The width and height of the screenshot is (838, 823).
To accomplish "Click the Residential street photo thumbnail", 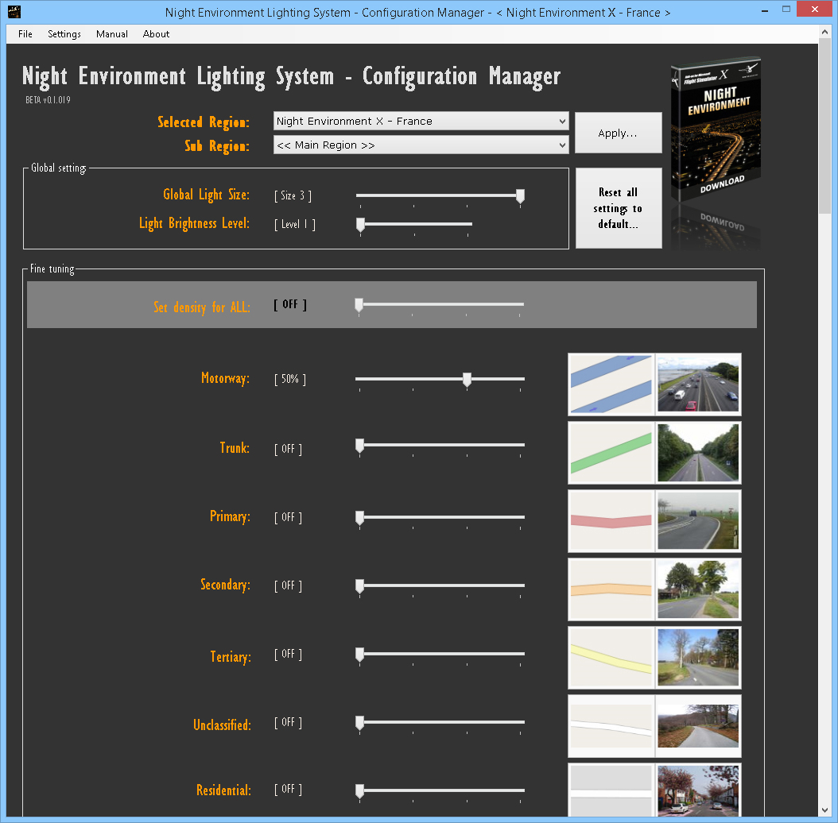I will click(x=698, y=790).
